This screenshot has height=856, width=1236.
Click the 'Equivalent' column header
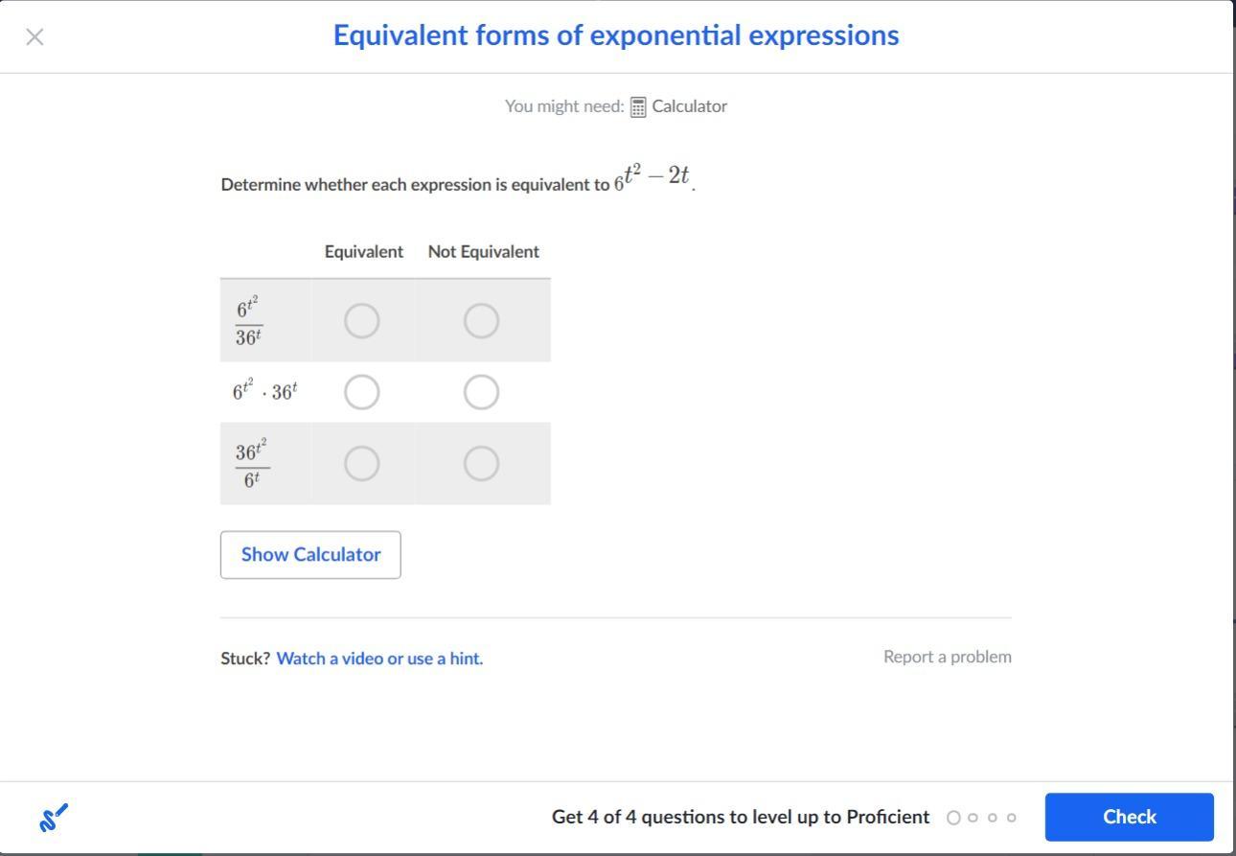click(x=364, y=252)
